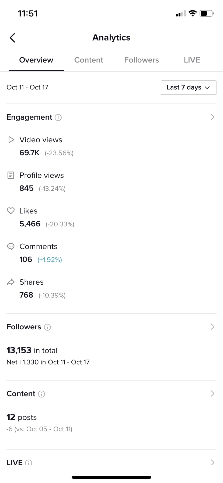Tap the info icon beside LIVE heading
223x483 pixels.
[29, 463]
